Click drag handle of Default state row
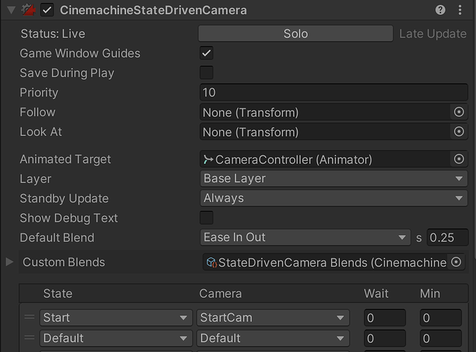This screenshot has width=476, height=352. 29,338
